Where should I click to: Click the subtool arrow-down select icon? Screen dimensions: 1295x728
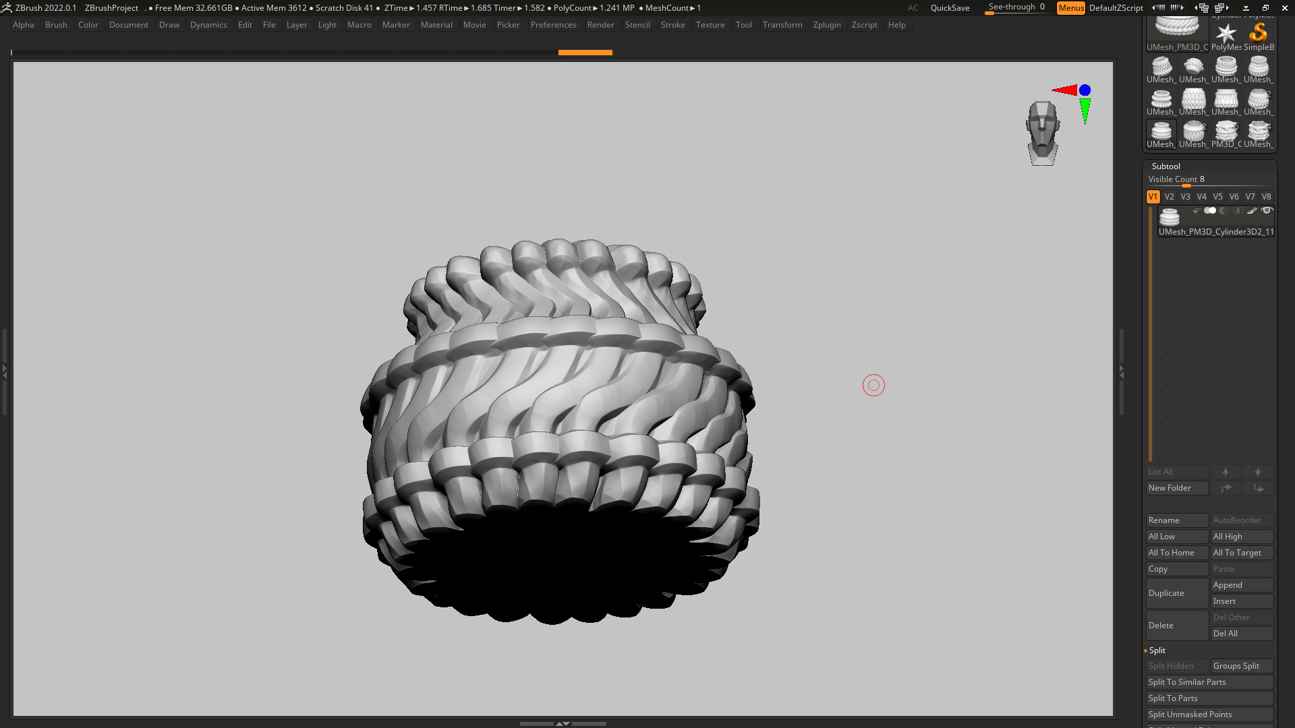point(1196,211)
